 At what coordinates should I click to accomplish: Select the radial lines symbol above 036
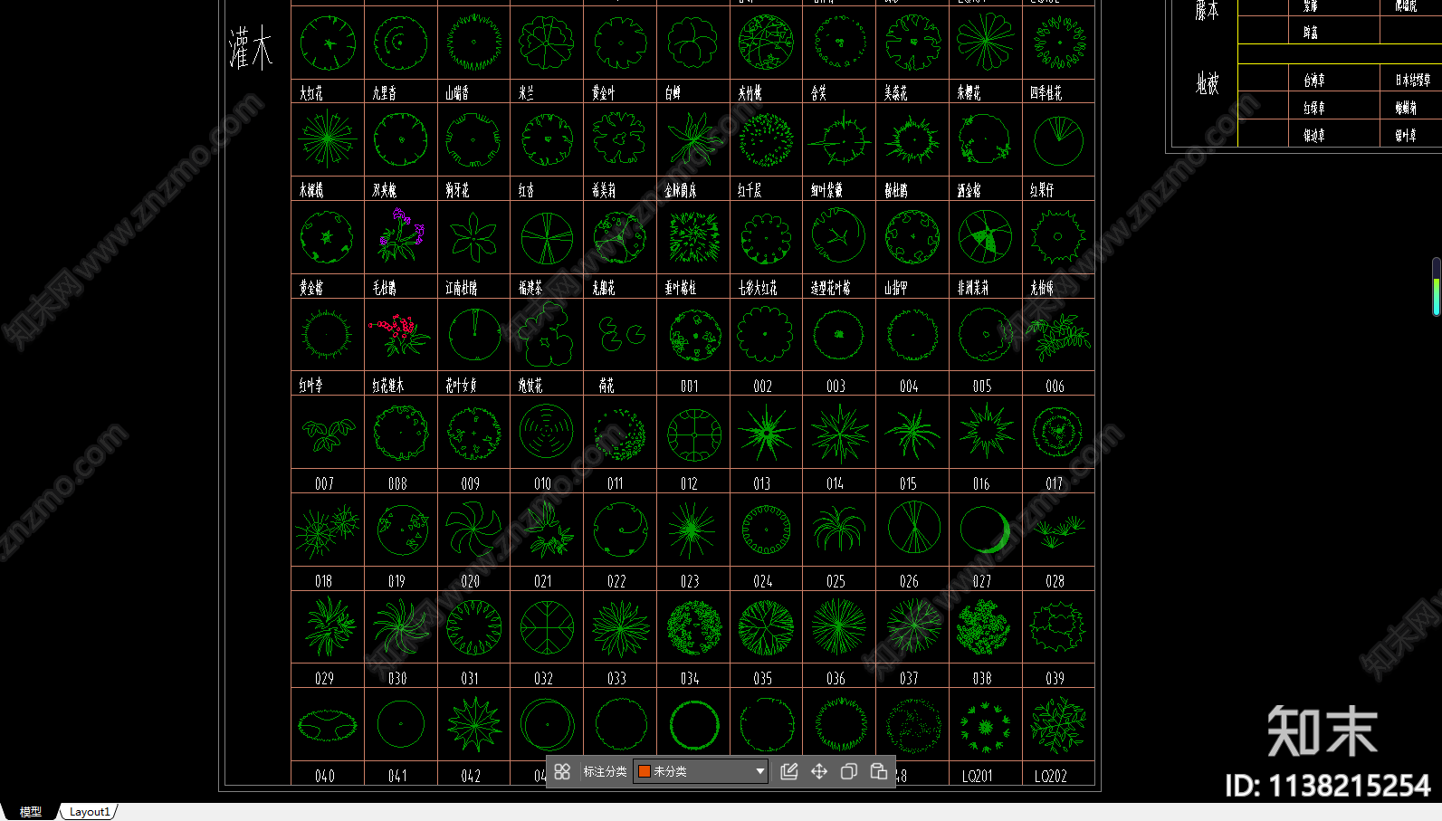click(839, 626)
